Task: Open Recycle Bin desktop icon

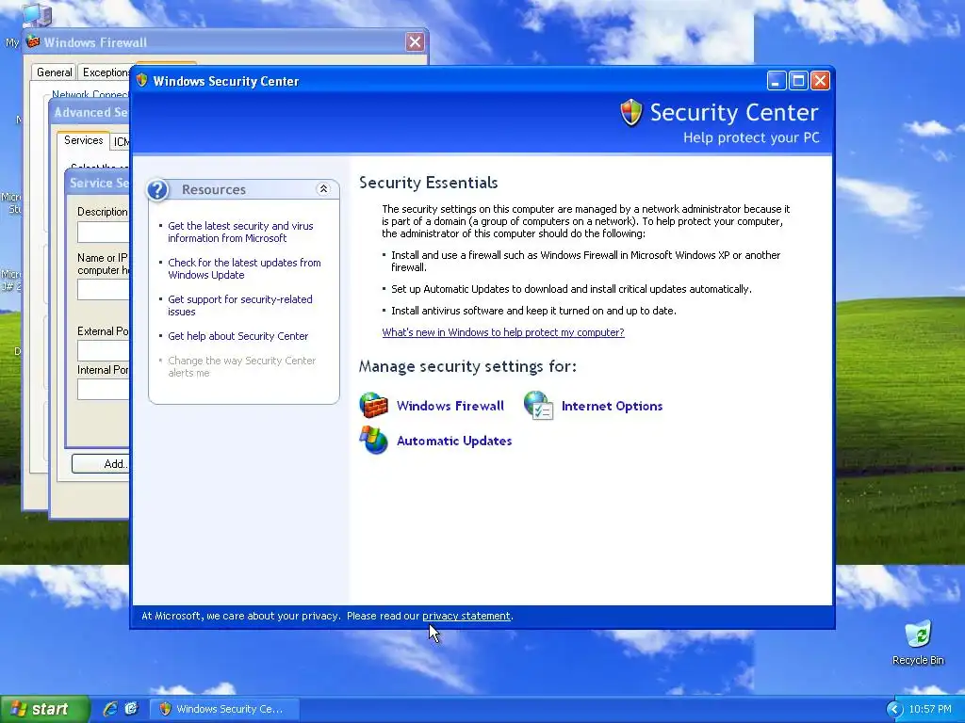Action: (918, 634)
